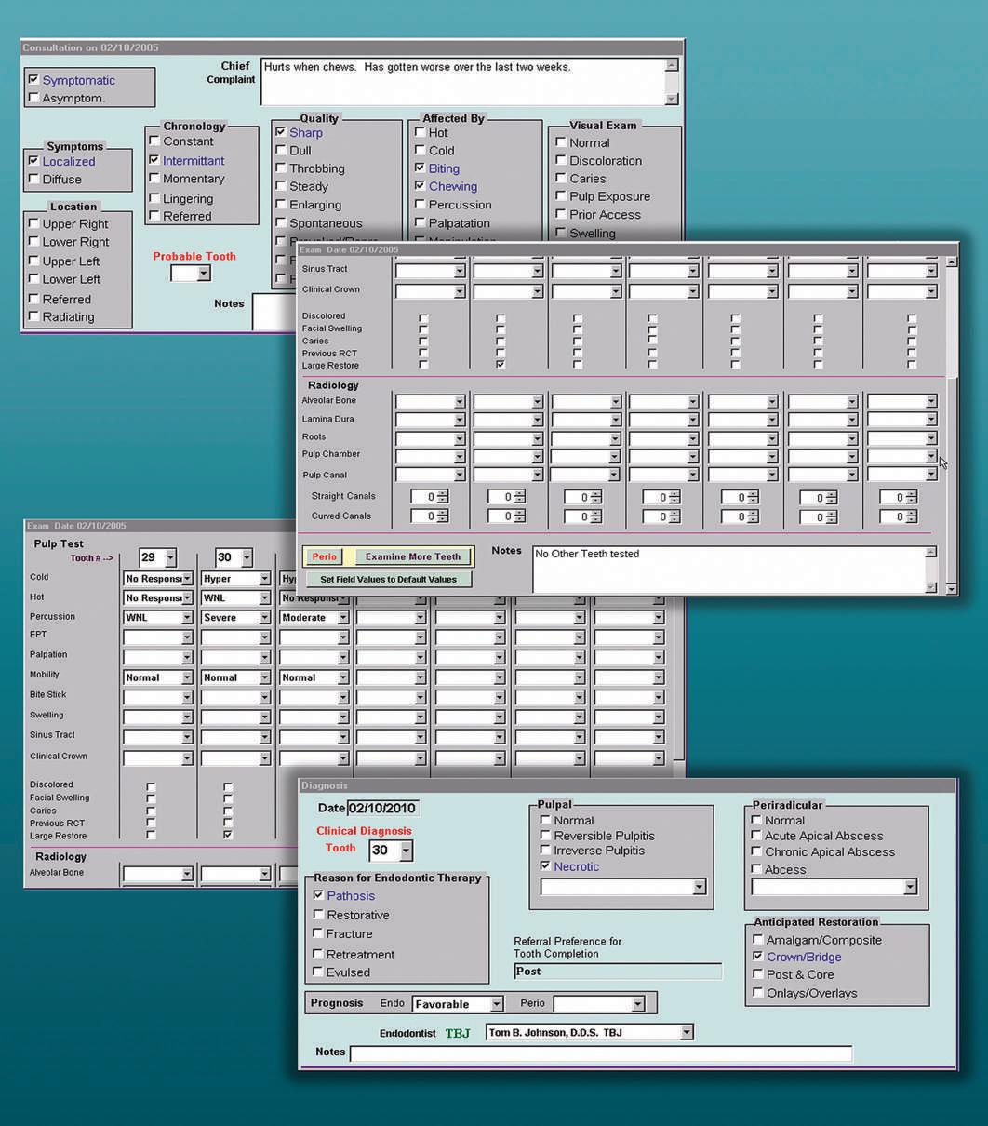
Task: Open the Perio prognosis dropdown
Action: (x=637, y=1004)
